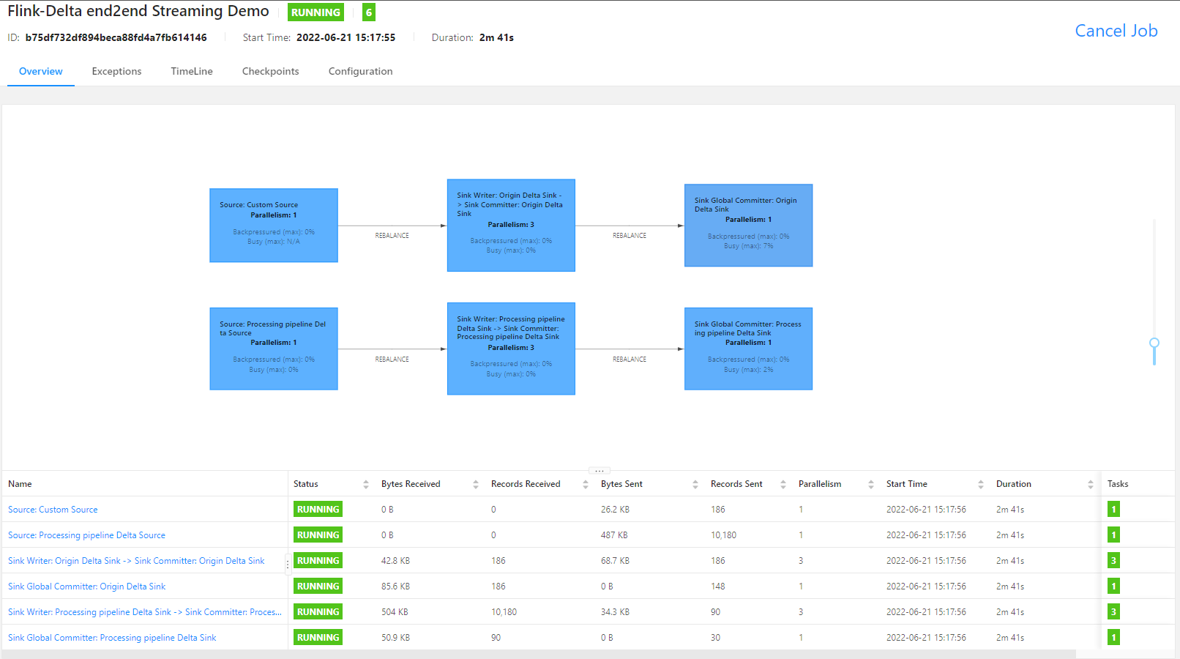Open Sink Writer: Processing pipeline Delta Sink link
Viewport: 1180px width, 659px height.
144,612
